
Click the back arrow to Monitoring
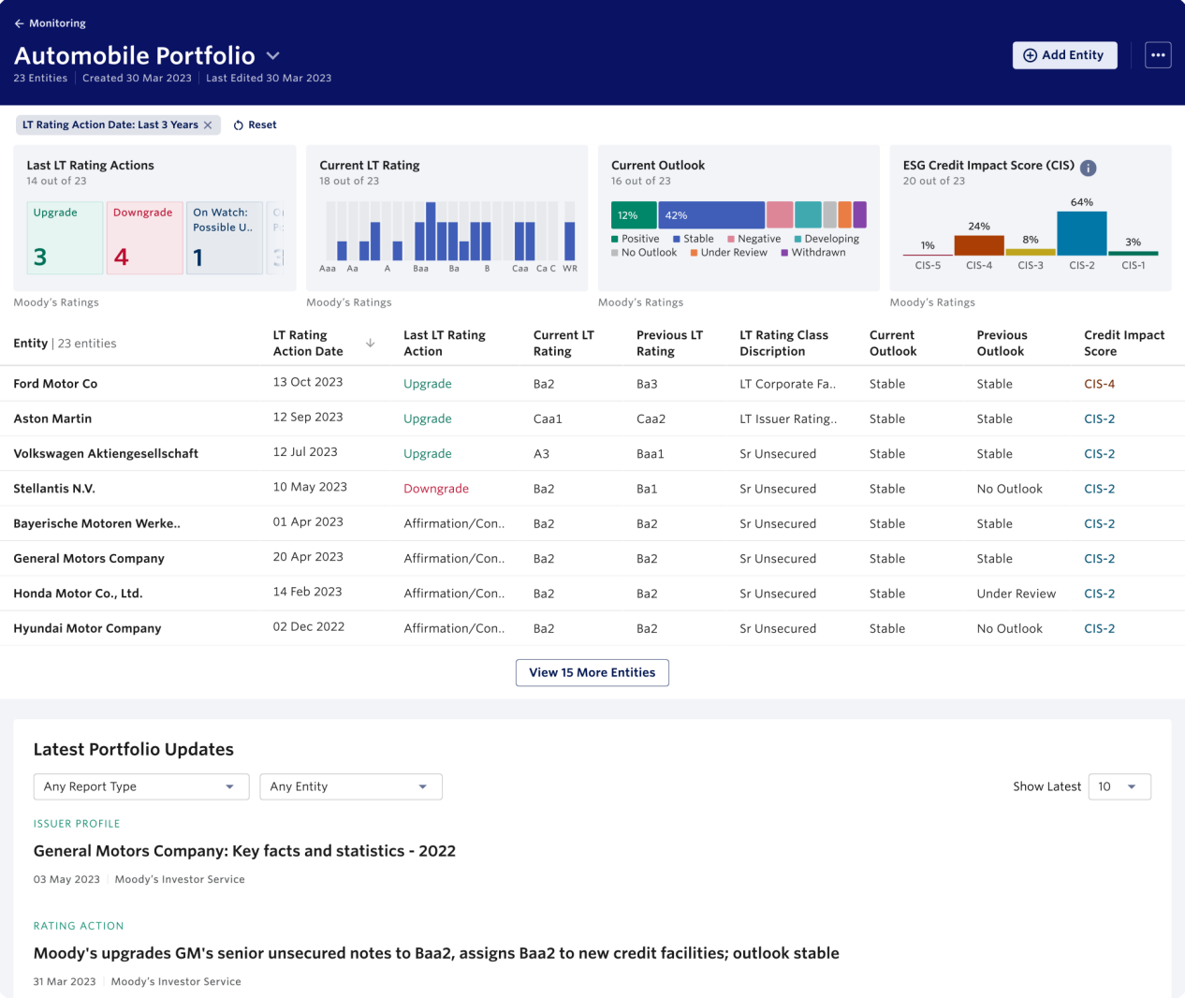[19, 23]
